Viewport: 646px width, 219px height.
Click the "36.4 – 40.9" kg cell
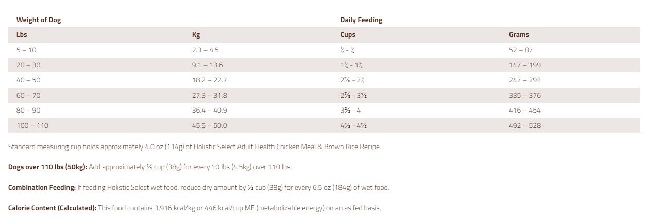pyautogui.click(x=209, y=111)
